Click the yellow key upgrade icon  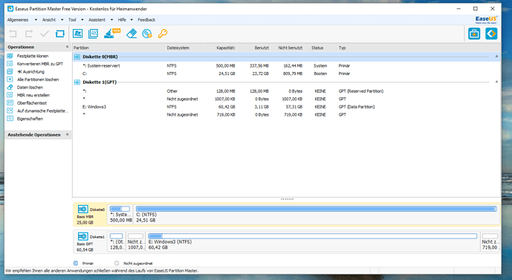coord(163,33)
